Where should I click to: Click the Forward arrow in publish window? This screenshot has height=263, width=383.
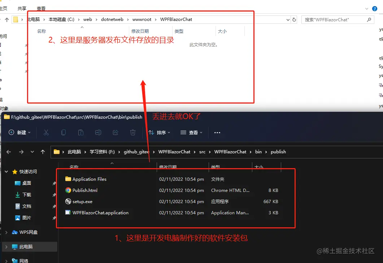(22, 152)
